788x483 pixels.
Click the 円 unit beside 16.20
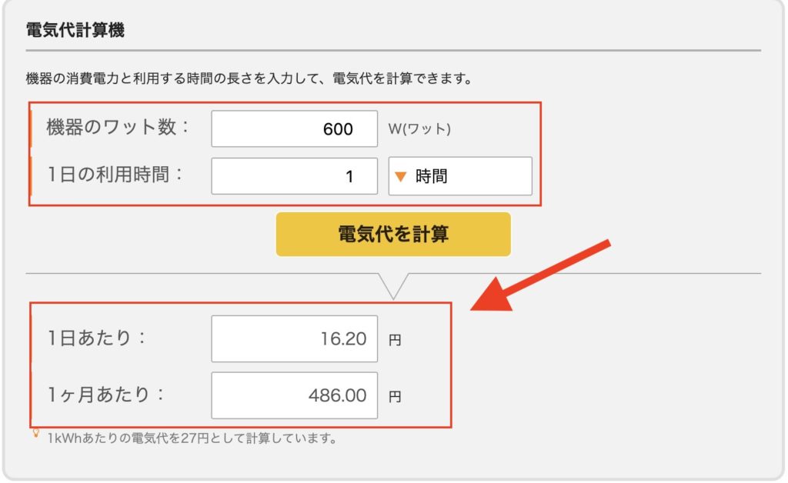(x=395, y=340)
